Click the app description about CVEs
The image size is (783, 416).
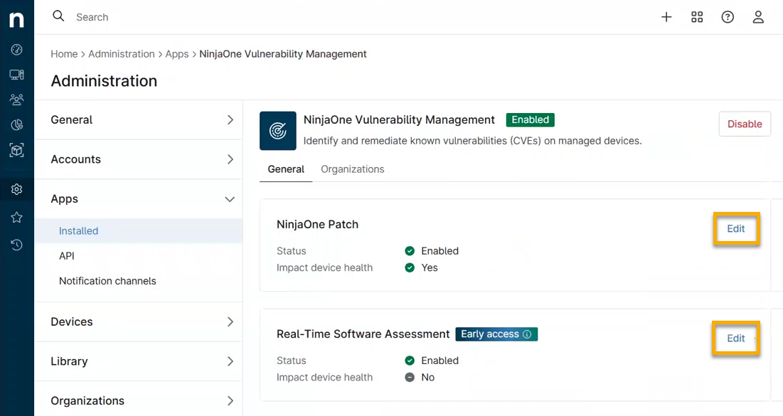click(x=472, y=141)
